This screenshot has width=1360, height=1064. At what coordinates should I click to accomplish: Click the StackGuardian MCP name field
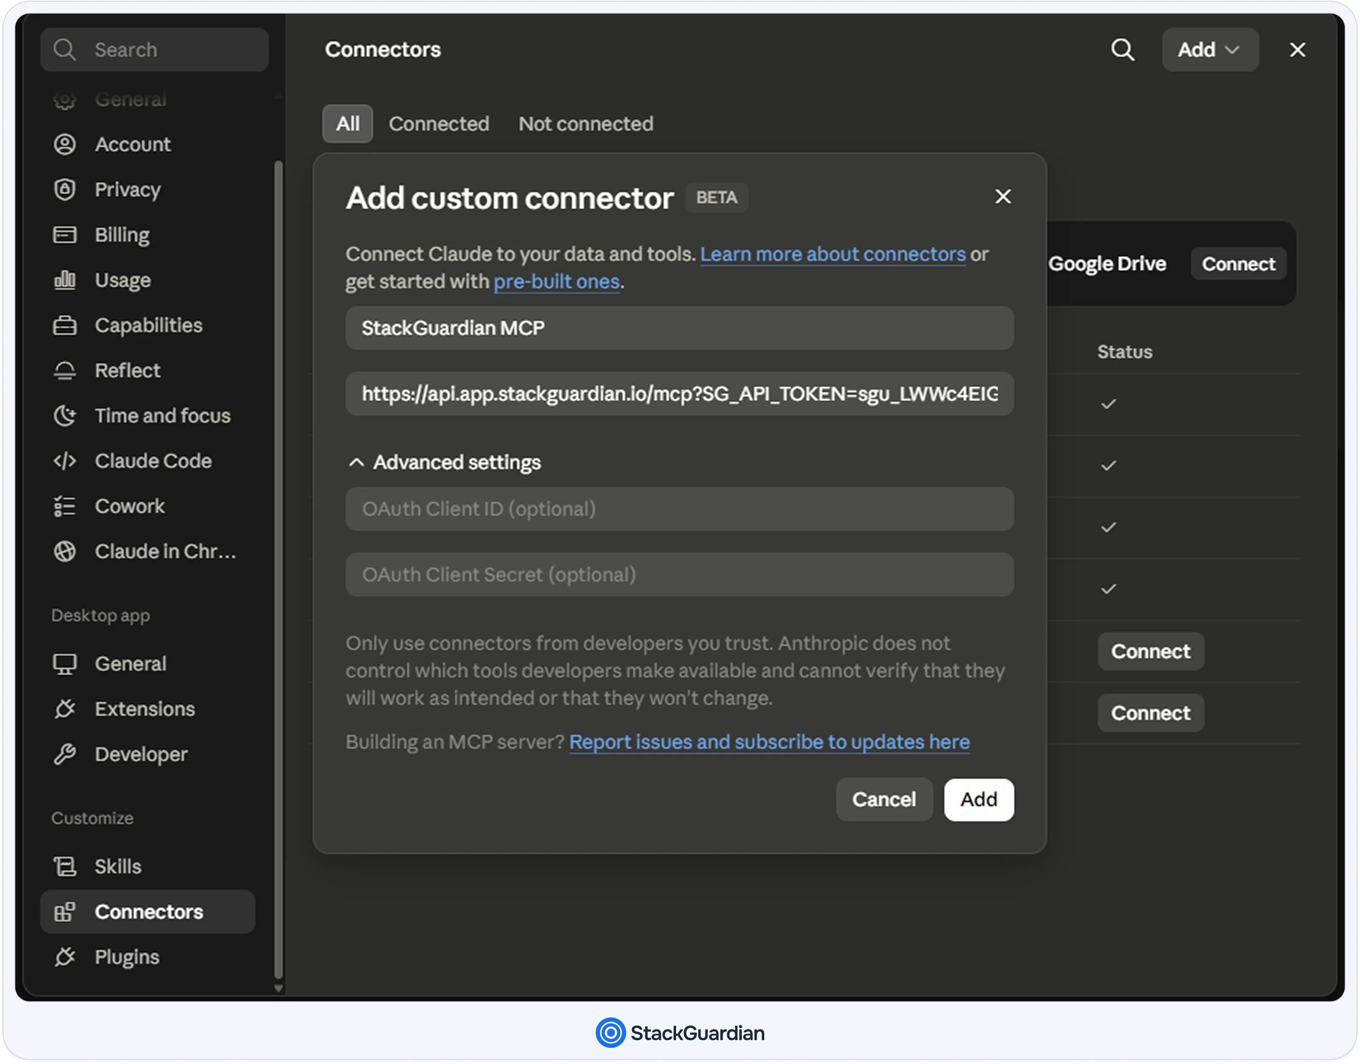(680, 328)
